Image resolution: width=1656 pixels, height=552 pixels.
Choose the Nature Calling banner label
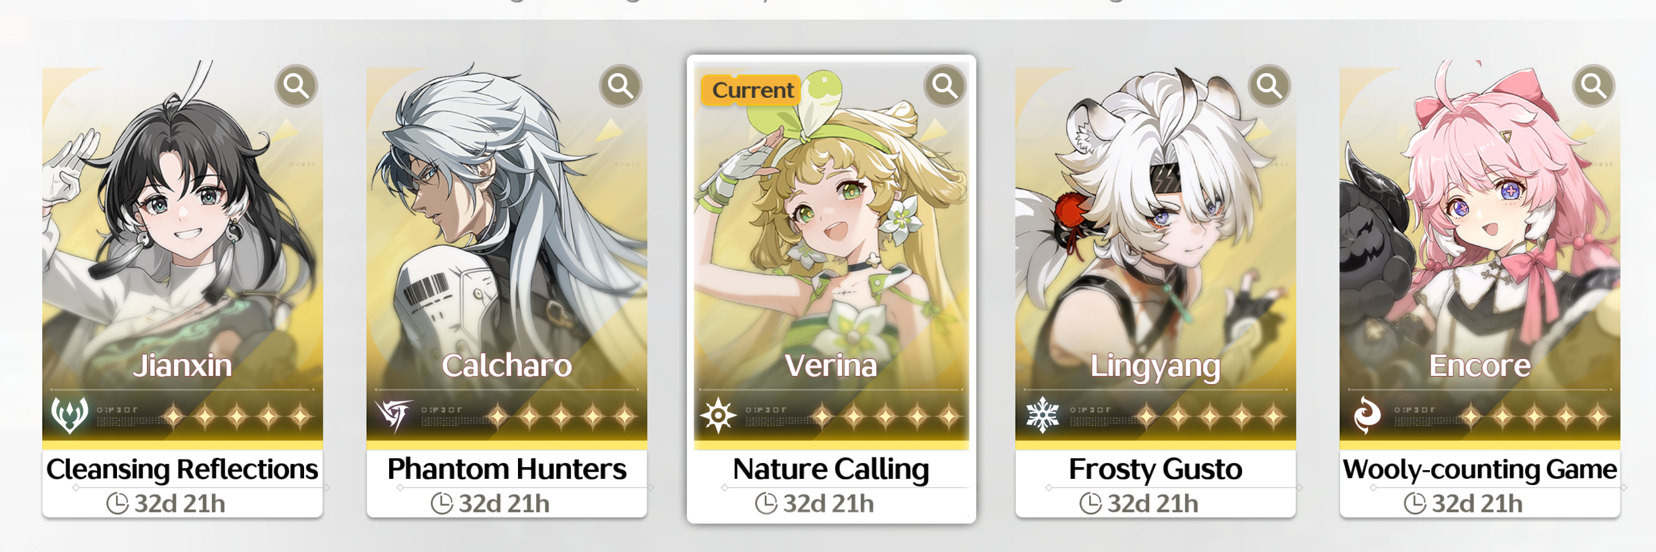click(x=831, y=470)
